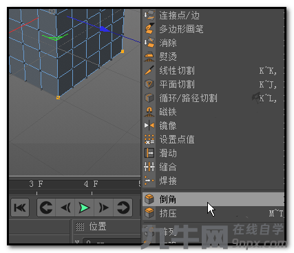294x253 pixels.
Task: Choose 消除 in the menu
Action: pos(213,43)
